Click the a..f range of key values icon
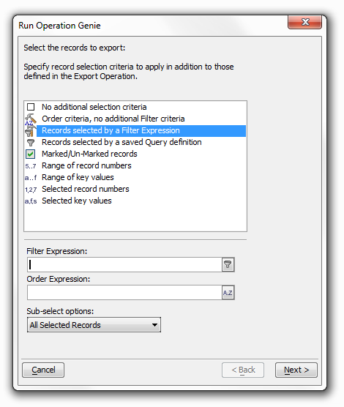 coord(31,178)
